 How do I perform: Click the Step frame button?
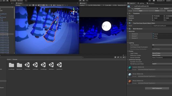coord(87,1)
